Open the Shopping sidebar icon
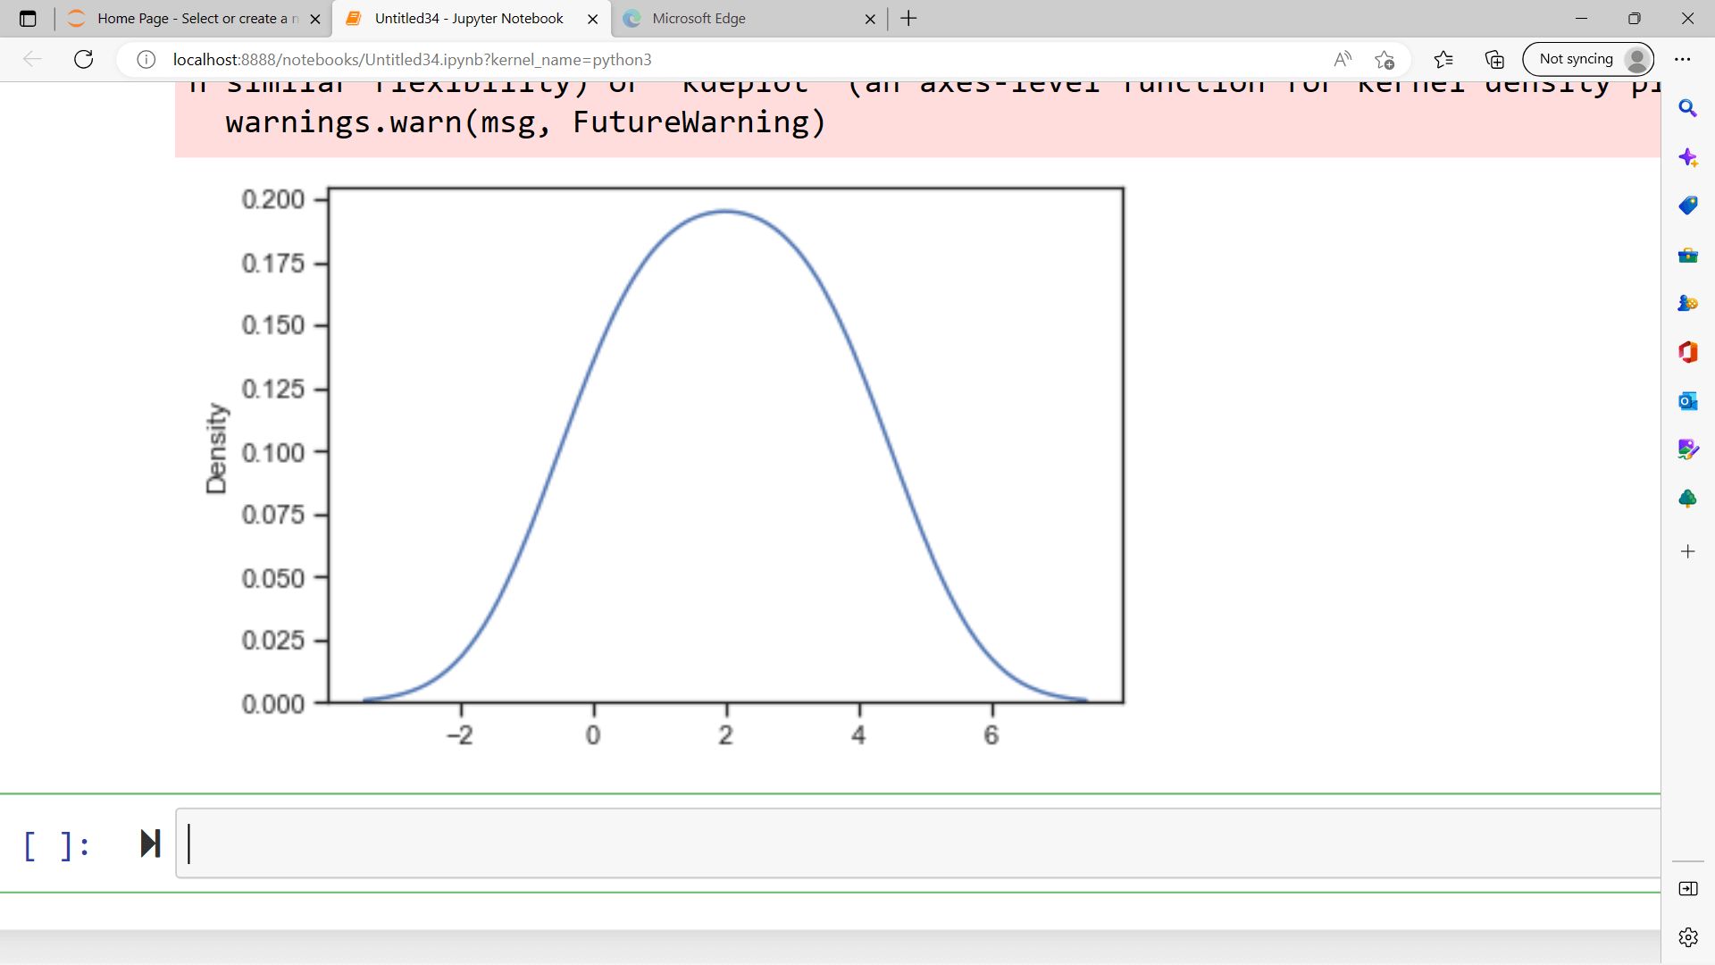Image resolution: width=1715 pixels, height=965 pixels. pyautogui.click(x=1689, y=205)
